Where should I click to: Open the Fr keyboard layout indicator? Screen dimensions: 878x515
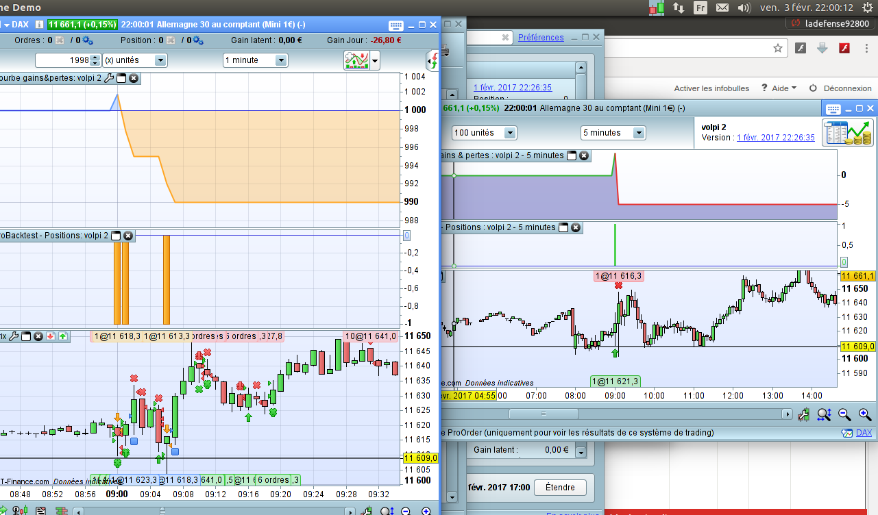coord(700,8)
